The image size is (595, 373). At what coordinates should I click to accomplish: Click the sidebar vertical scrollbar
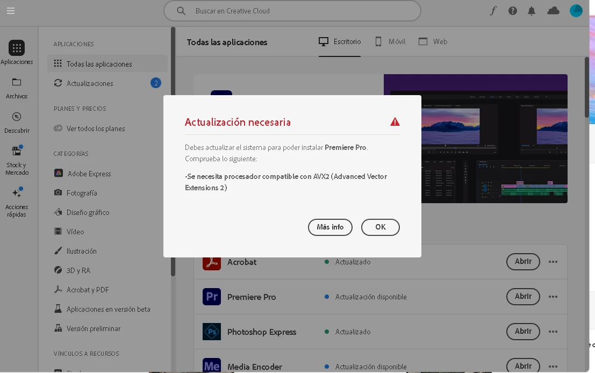click(173, 152)
